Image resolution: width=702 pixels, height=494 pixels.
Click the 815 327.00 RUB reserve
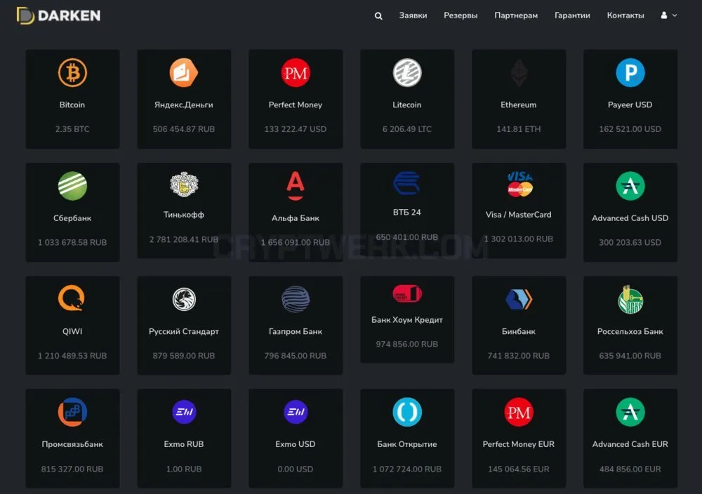pos(72,469)
